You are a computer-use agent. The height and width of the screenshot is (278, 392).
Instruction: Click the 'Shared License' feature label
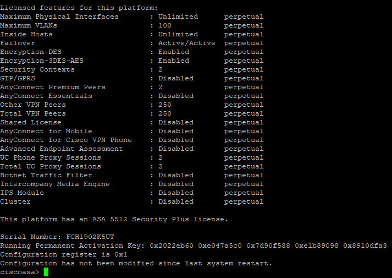point(31,122)
